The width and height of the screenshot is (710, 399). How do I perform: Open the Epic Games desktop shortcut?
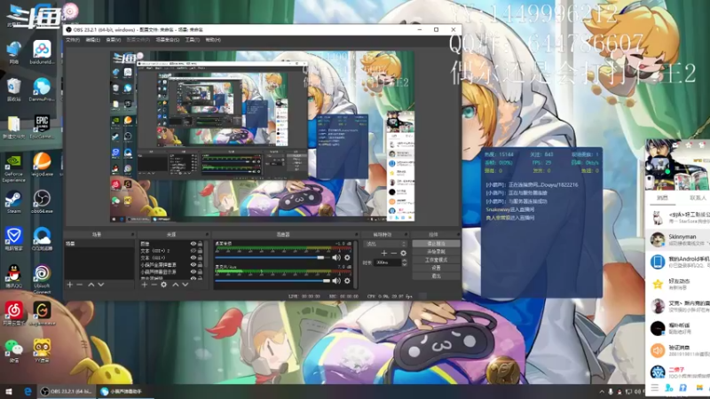tap(42, 126)
